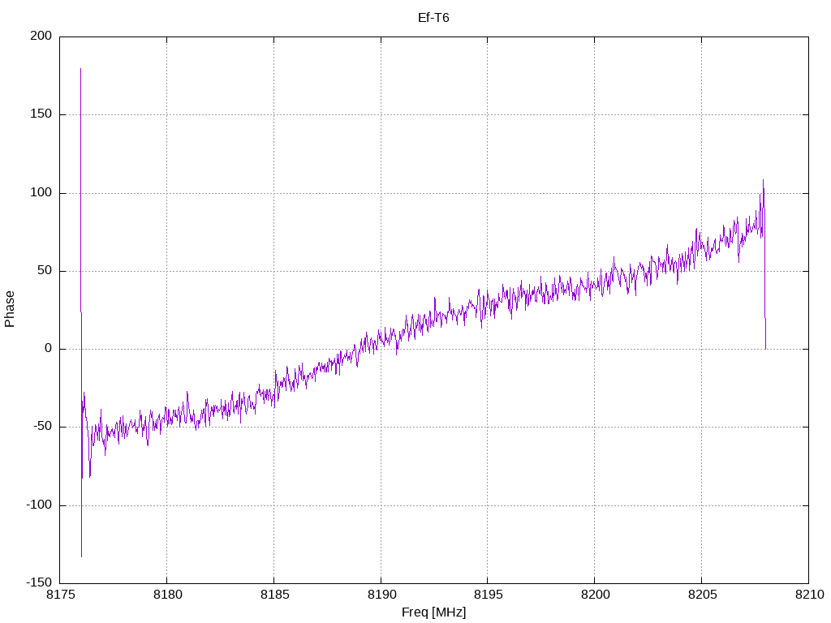The height and width of the screenshot is (623, 831).
Task: Select the 8180 x-axis tick label
Action: [166, 596]
